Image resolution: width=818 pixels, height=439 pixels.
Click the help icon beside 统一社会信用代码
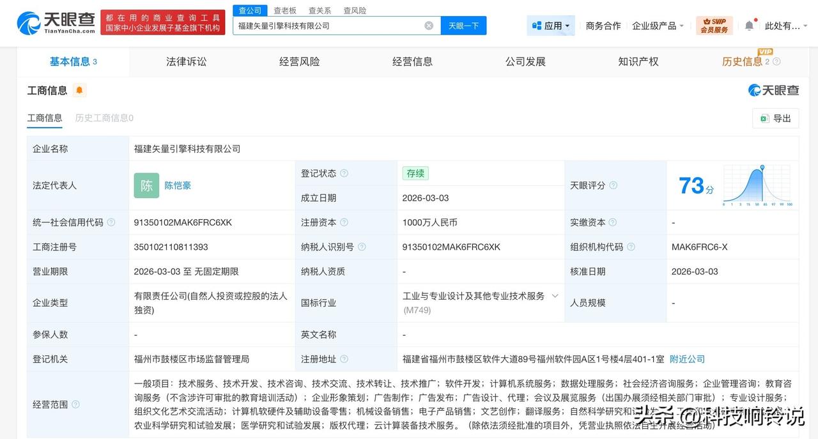pos(111,222)
